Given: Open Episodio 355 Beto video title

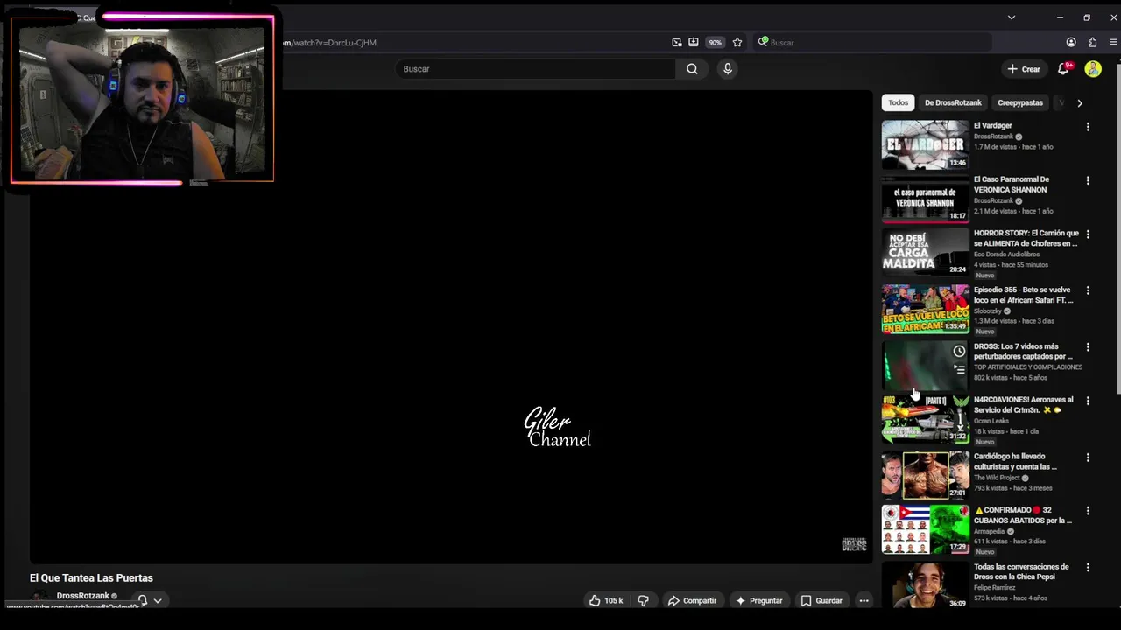Looking at the screenshot, I should click(1023, 295).
